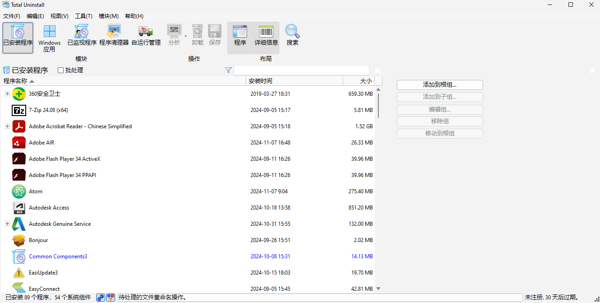Select the Atom editor icon

[19, 191]
